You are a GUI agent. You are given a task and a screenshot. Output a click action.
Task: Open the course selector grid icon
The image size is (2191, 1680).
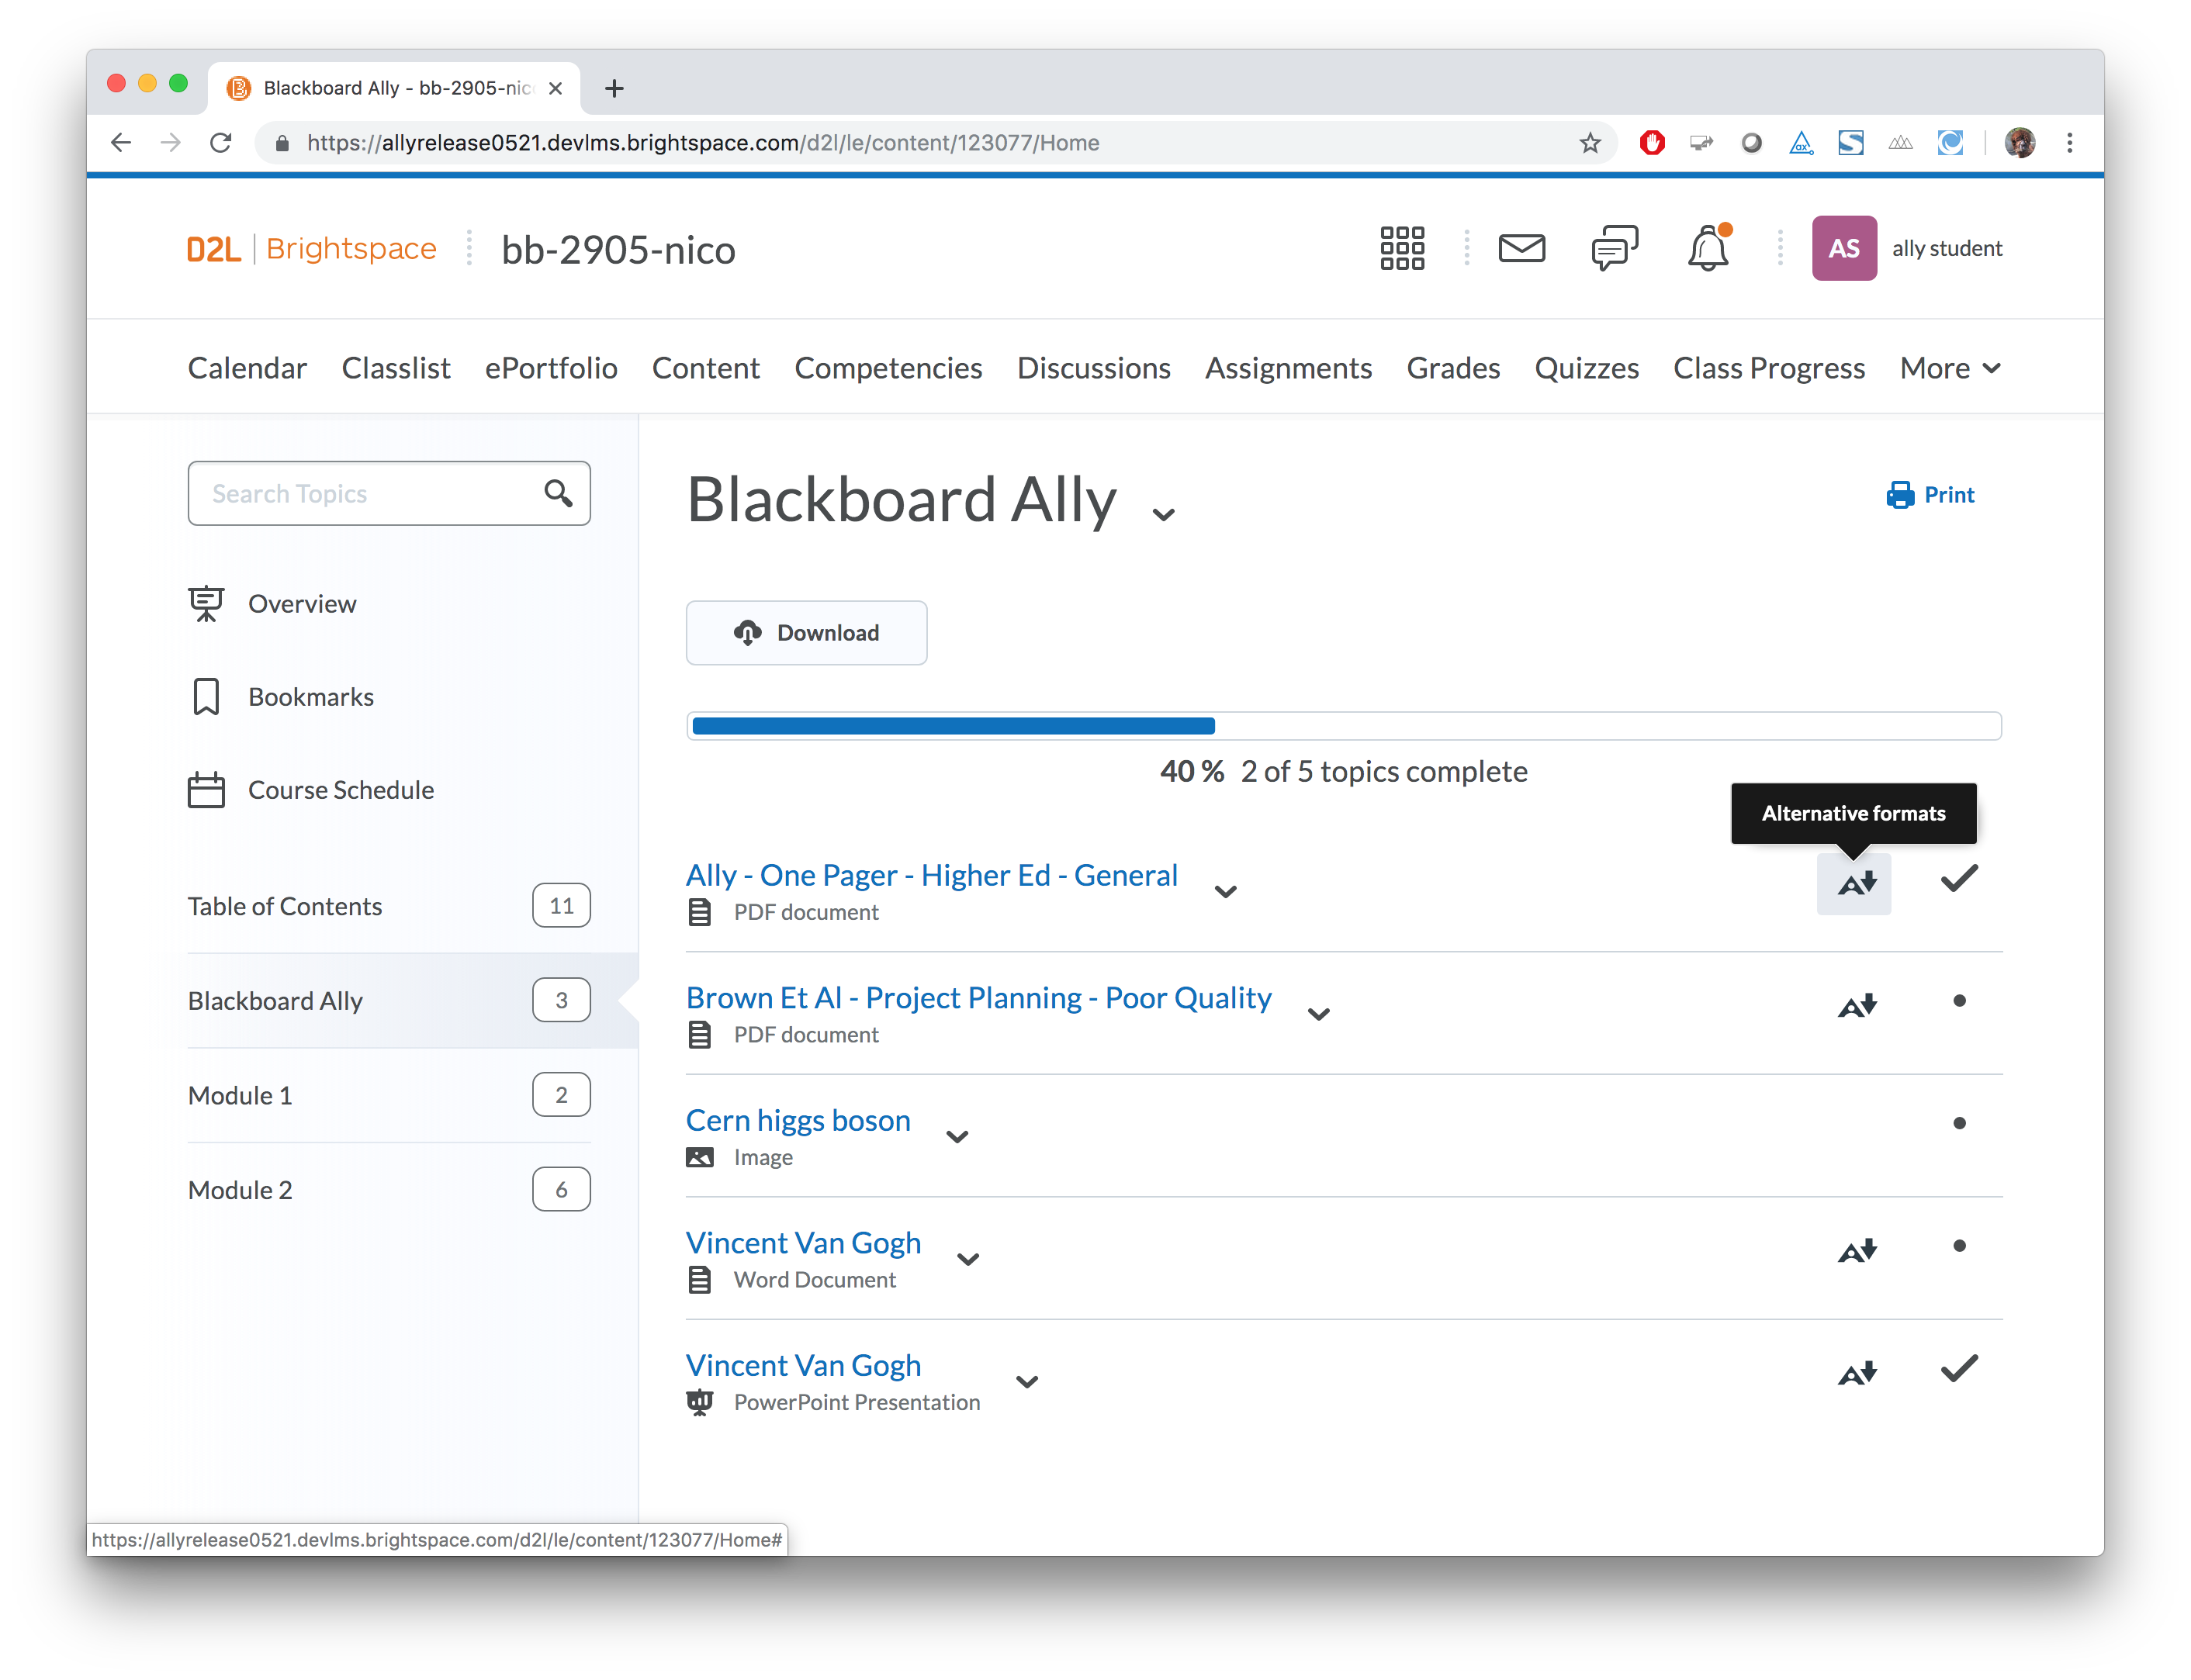click(x=1402, y=248)
